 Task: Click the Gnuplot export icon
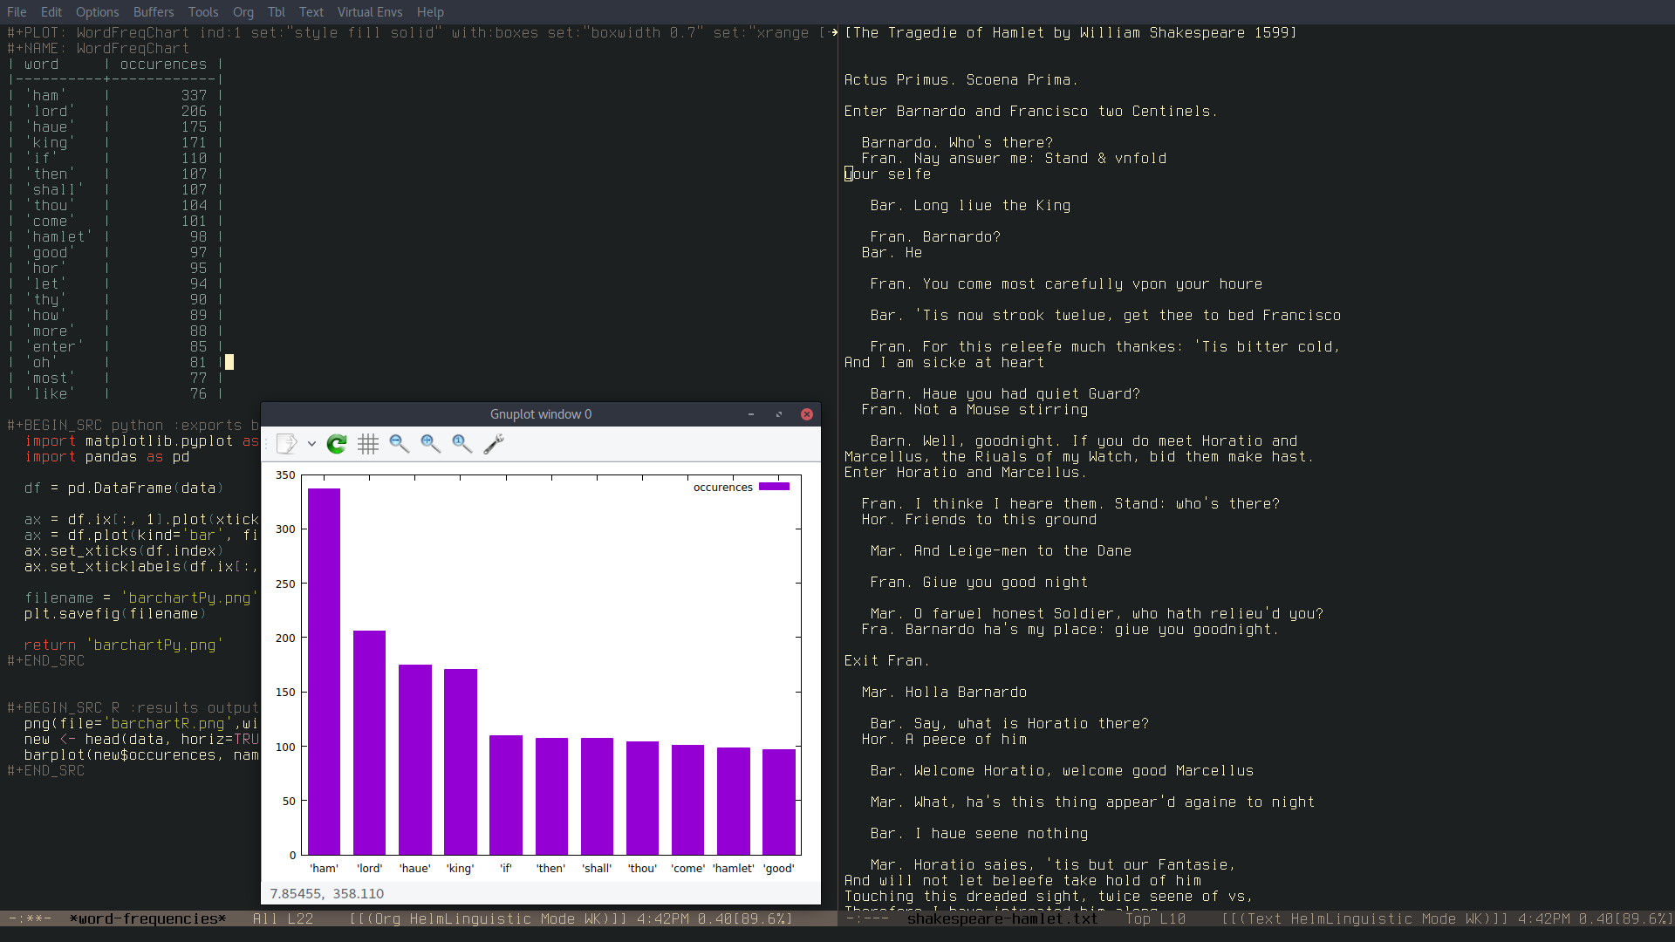pos(286,444)
